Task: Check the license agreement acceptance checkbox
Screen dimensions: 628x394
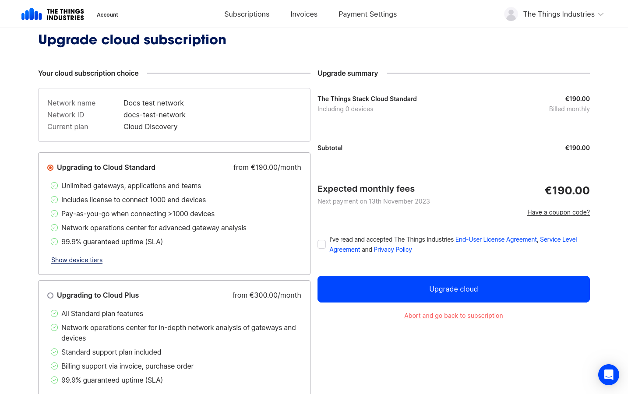Action: 322,244
